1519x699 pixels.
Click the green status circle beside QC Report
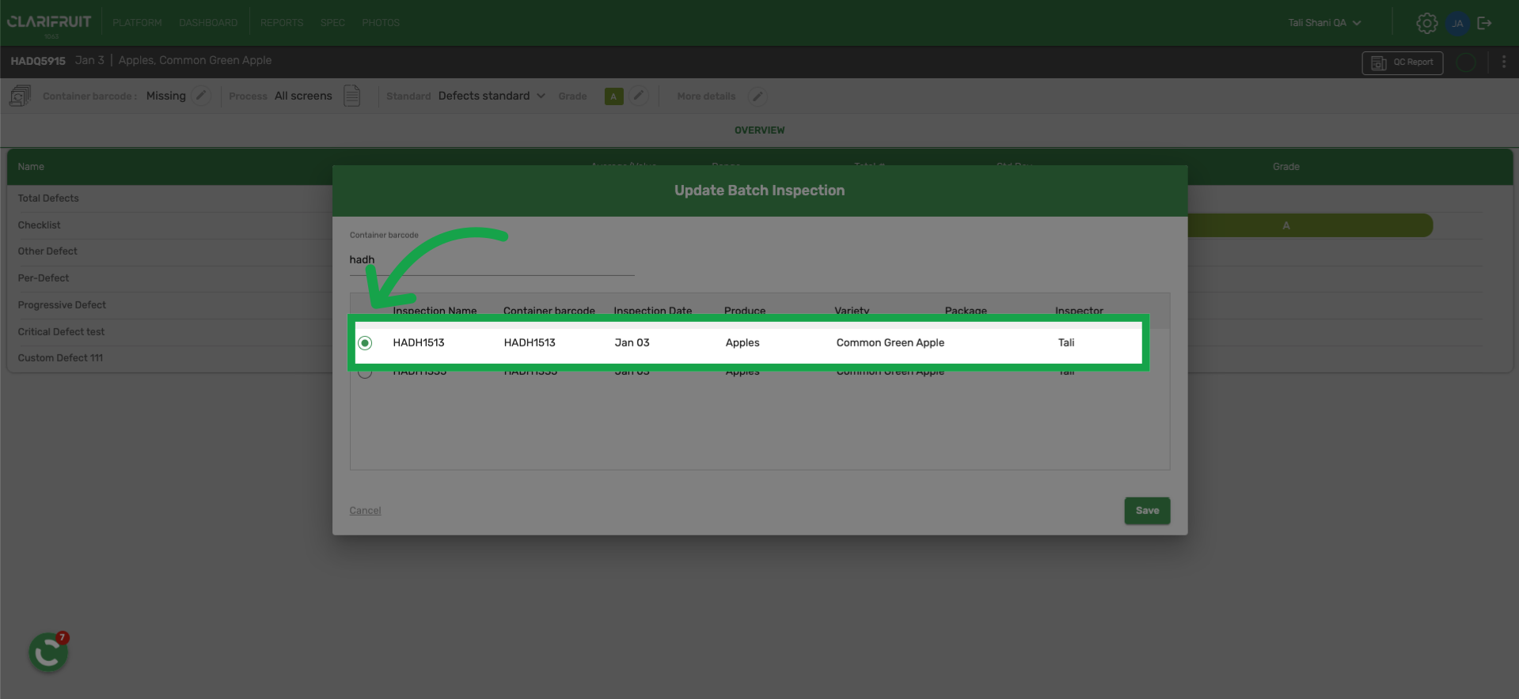[x=1466, y=62]
